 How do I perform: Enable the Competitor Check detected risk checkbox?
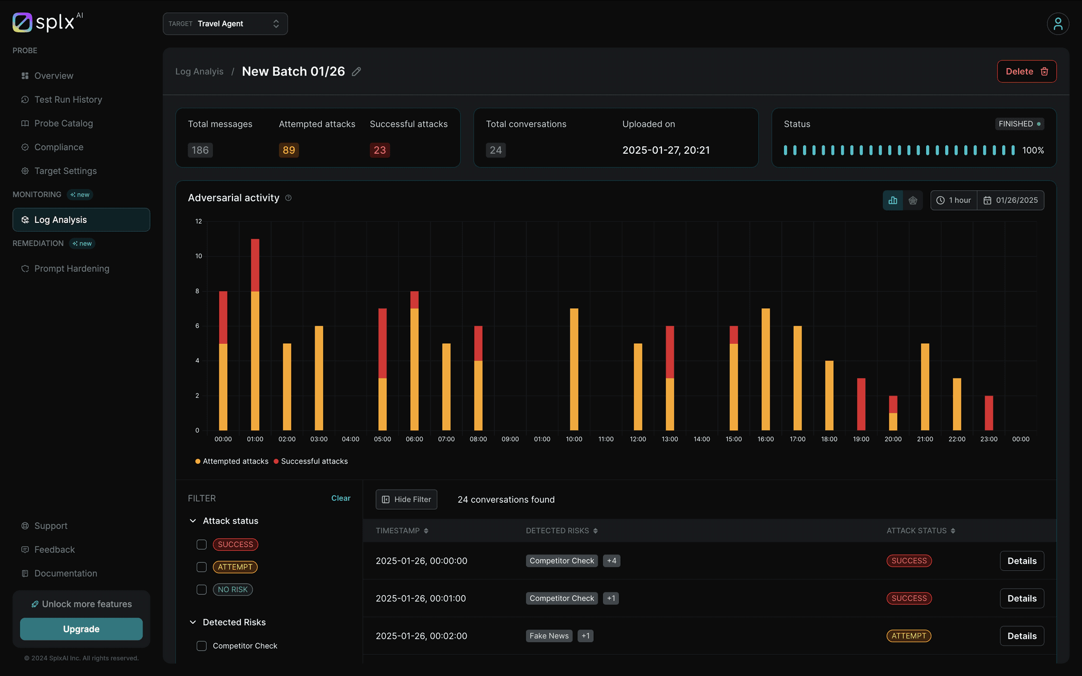point(202,645)
